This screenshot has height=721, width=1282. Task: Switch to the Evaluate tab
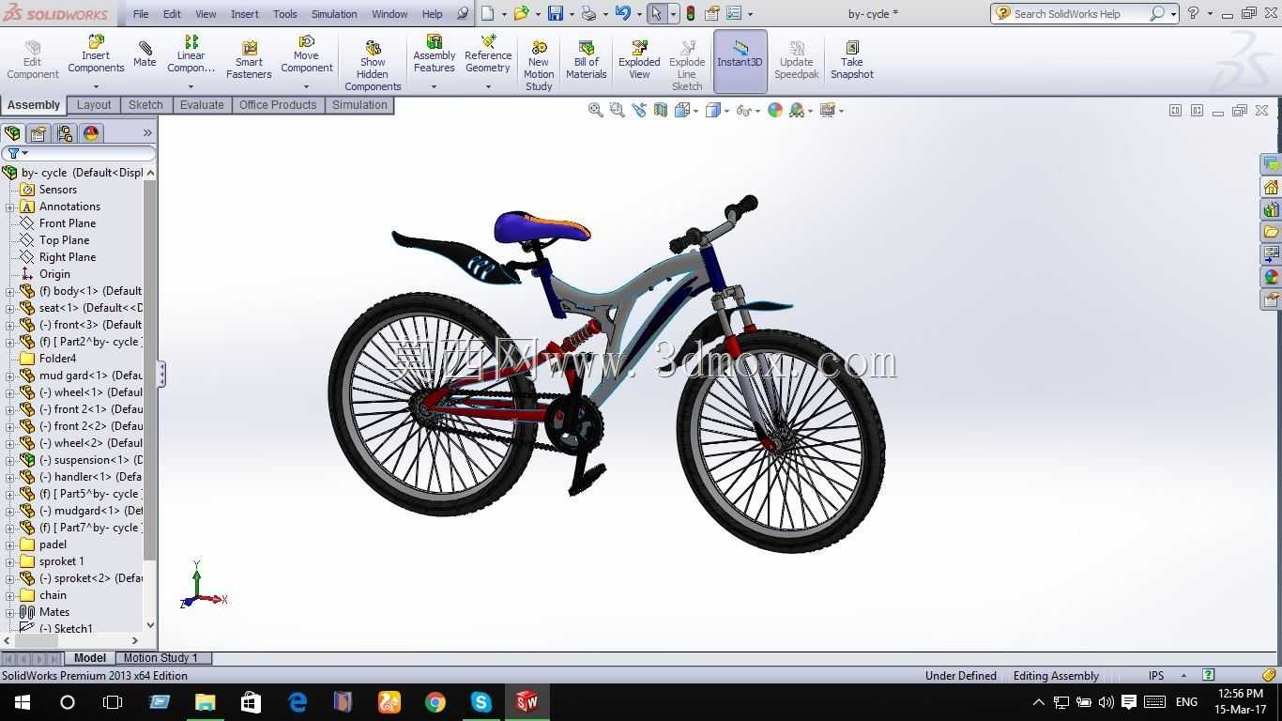(x=202, y=105)
